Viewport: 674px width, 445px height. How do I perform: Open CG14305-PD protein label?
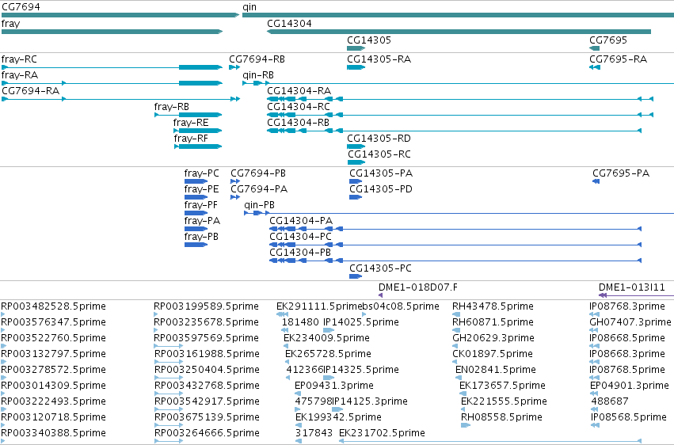(380, 189)
